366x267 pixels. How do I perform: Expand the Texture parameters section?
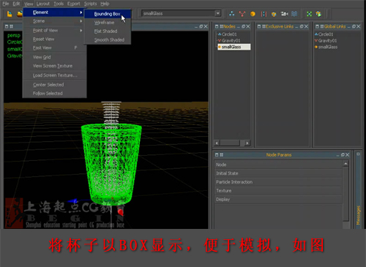(x=278, y=191)
